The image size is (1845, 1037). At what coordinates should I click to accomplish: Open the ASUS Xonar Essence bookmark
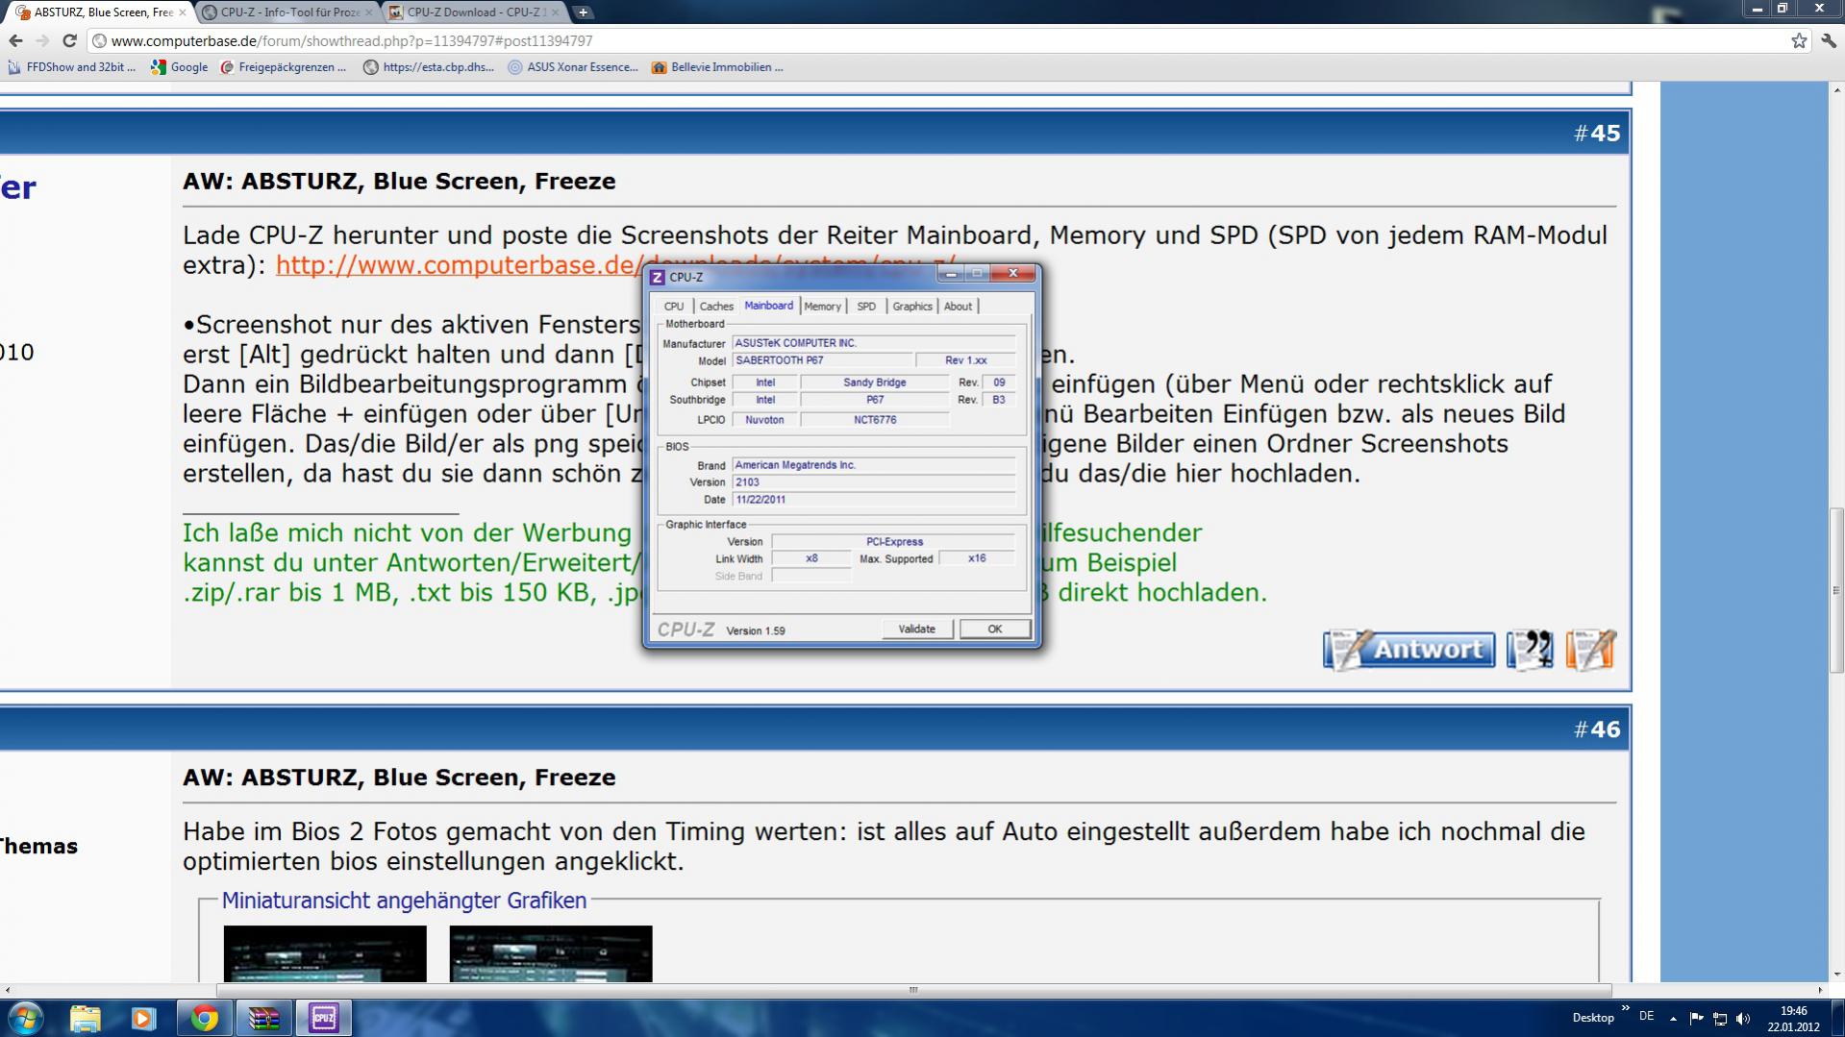click(x=573, y=67)
